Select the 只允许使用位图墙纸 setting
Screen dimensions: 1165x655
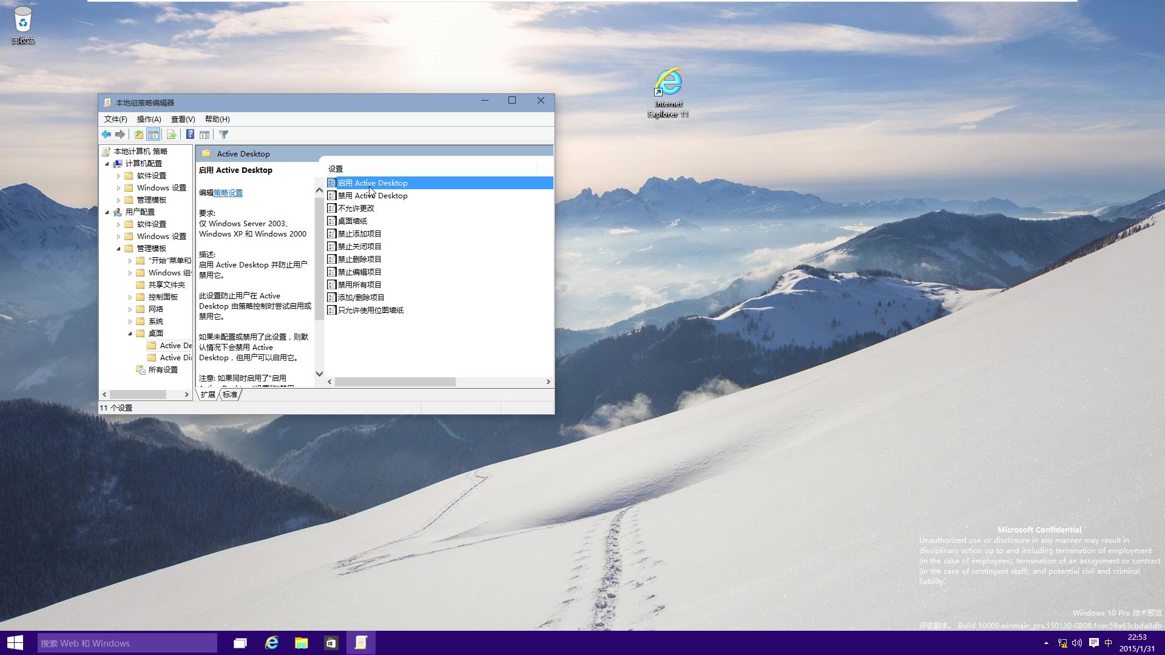[371, 310]
